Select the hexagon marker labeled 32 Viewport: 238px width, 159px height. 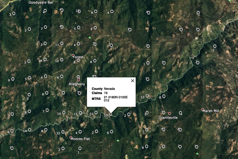click(63, 132)
